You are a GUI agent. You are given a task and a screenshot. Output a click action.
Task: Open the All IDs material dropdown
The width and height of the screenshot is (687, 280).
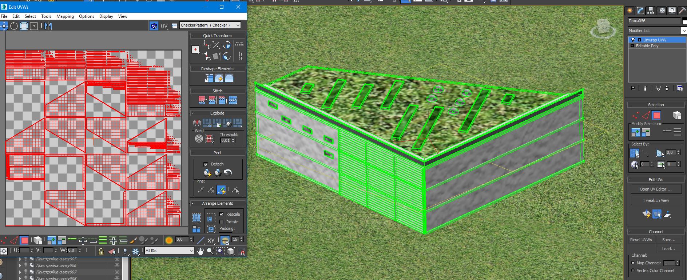click(x=170, y=251)
